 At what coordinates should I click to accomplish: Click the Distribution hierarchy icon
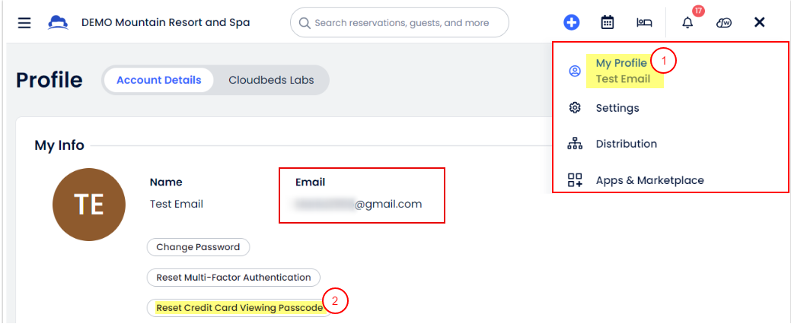click(575, 144)
